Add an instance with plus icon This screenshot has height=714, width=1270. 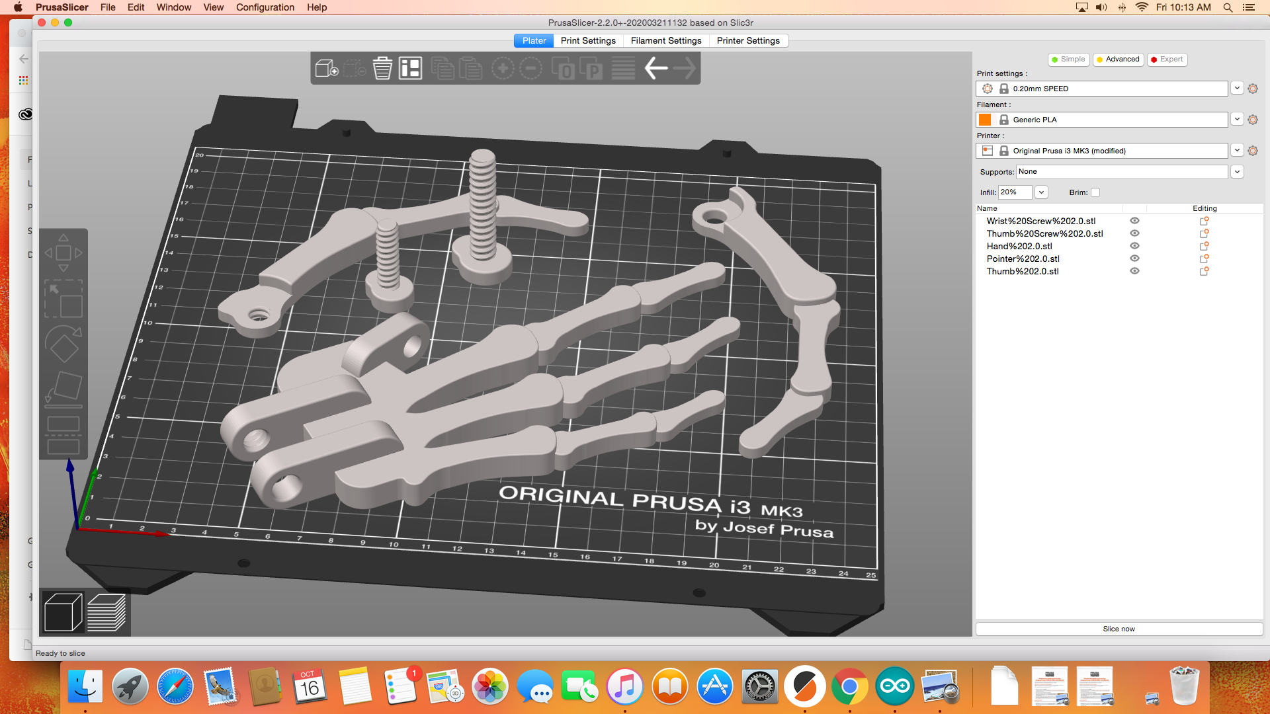point(503,68)
